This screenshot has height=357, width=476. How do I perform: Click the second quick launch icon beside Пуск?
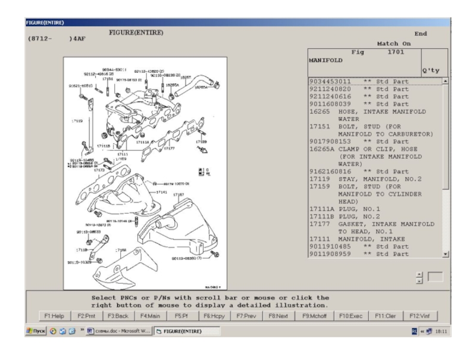tap(63, 331)
